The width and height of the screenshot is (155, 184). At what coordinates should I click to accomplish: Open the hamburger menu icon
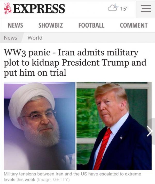click(x=146, y=9)
